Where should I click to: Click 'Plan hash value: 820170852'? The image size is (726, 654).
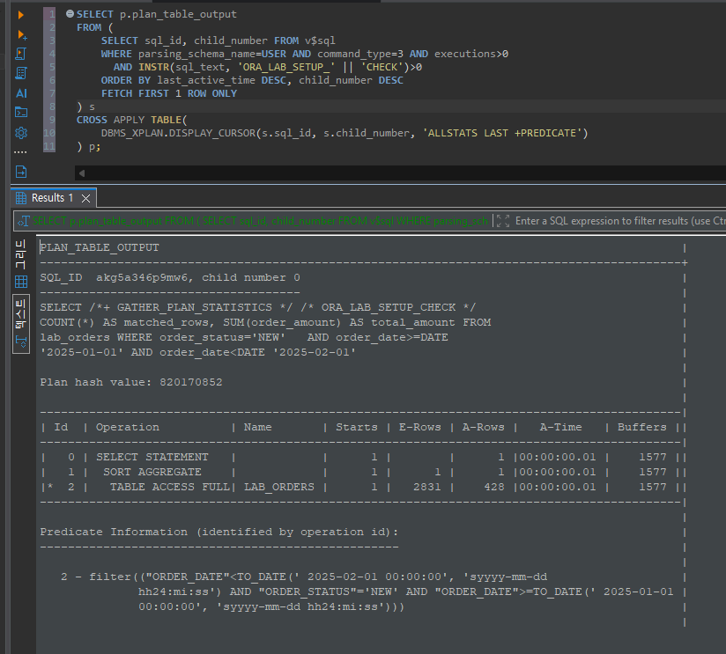(131, 383)
